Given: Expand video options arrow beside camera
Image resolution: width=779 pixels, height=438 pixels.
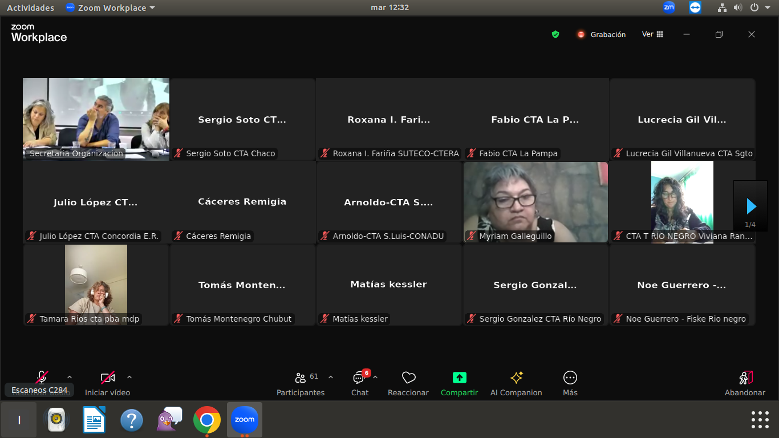Looking at the screenshot, I should (129, 377).
